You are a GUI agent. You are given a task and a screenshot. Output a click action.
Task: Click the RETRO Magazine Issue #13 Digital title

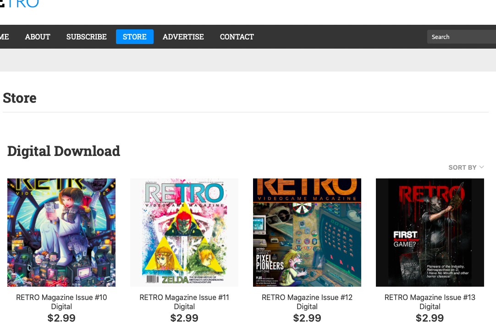(430, 302)
